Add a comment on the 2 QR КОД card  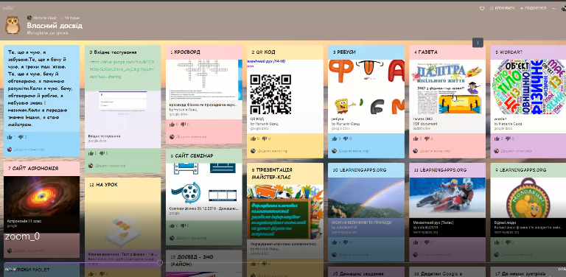272,151
